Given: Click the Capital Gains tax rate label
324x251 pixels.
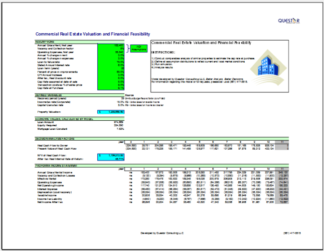Looking at the screenshot, I should 50,105.
